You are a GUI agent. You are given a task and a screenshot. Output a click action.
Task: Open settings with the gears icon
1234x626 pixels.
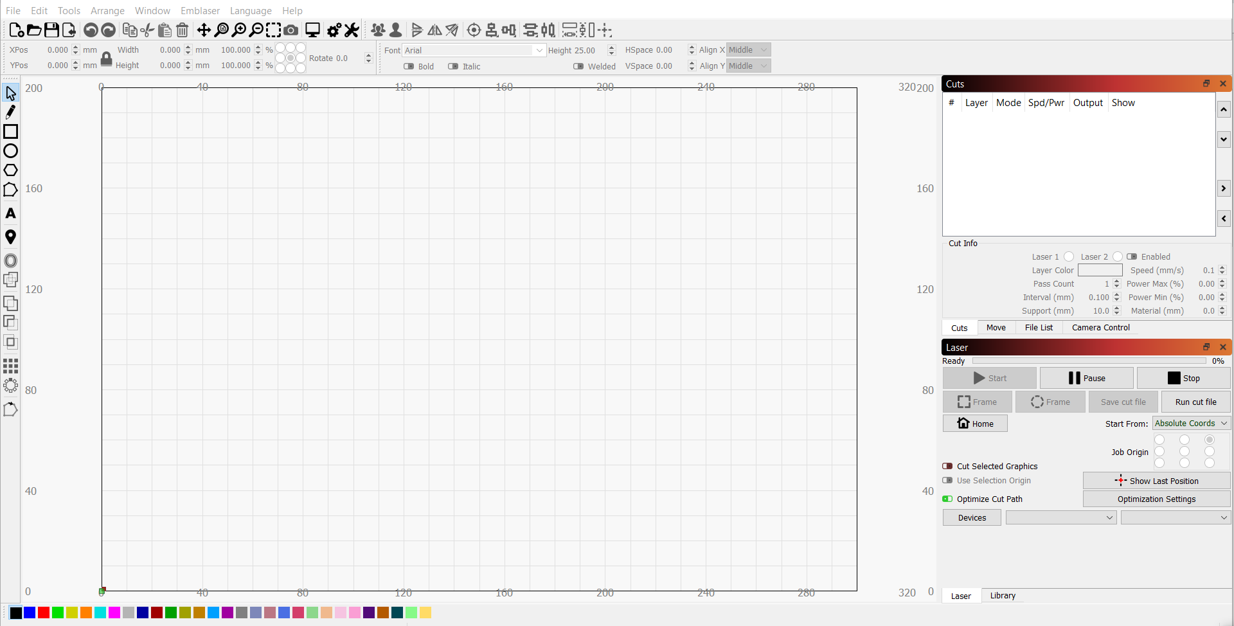click(x=334, y=30)
